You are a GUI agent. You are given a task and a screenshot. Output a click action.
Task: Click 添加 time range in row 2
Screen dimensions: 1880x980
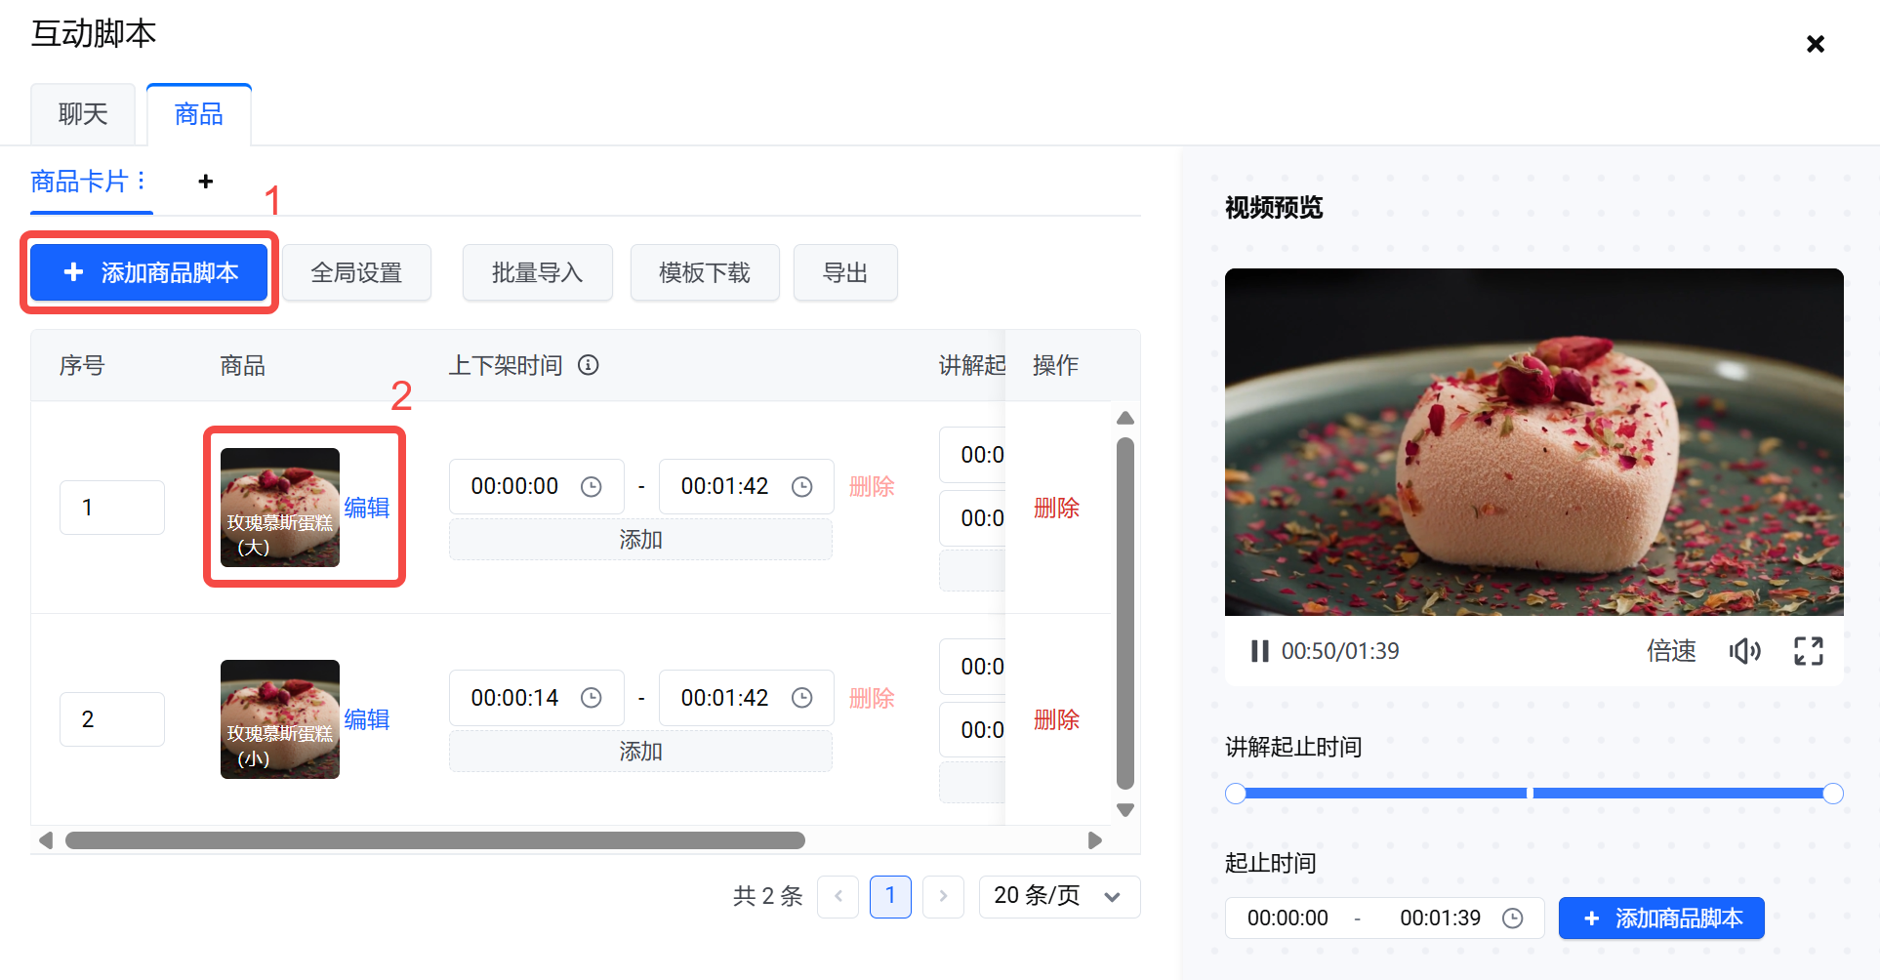pyautogui.click(x=640, y=752)
